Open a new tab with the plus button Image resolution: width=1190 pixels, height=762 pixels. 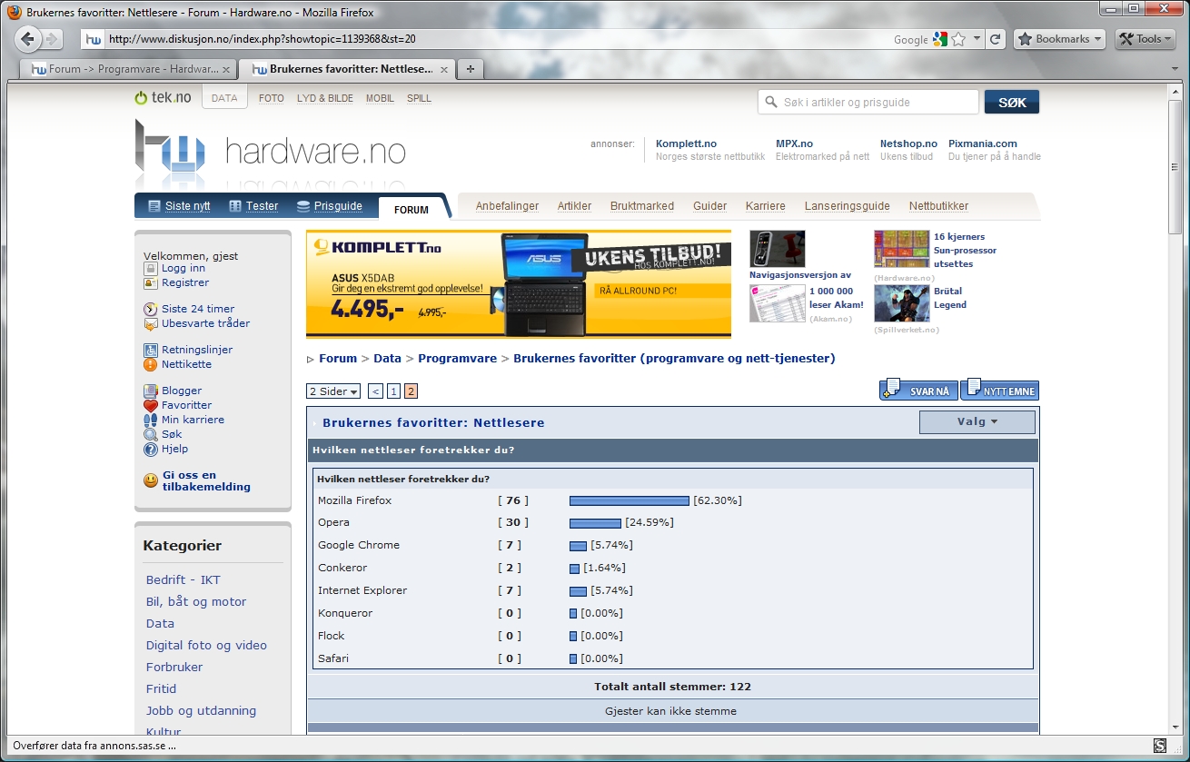470,69
